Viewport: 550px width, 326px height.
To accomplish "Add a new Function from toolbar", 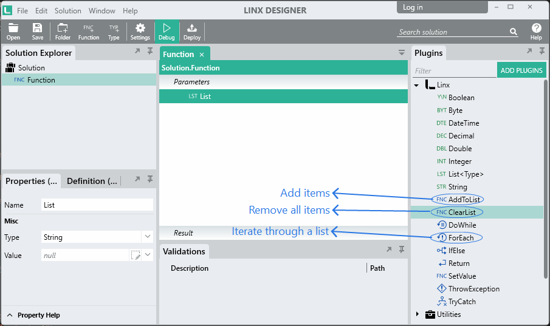I will coord(88,32).
